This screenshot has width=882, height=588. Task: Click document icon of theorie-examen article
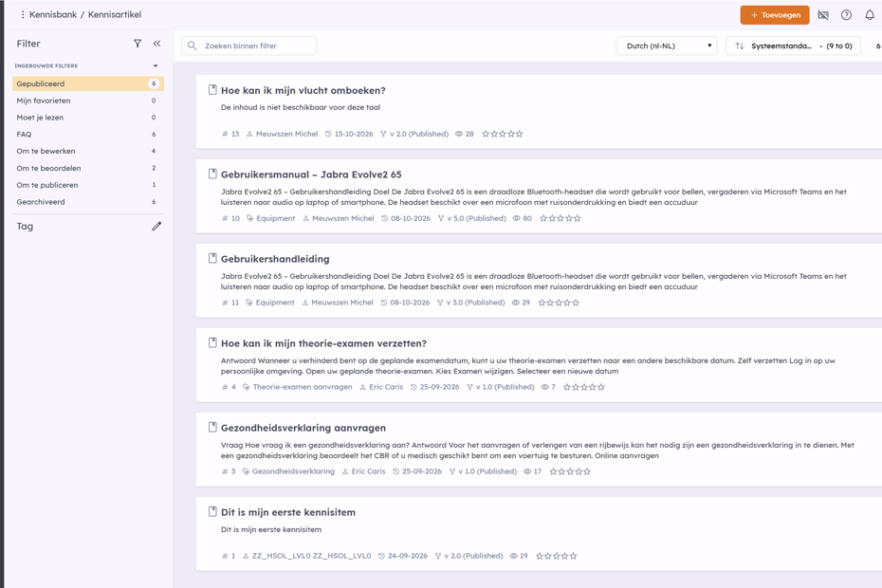tap(212, 342)
